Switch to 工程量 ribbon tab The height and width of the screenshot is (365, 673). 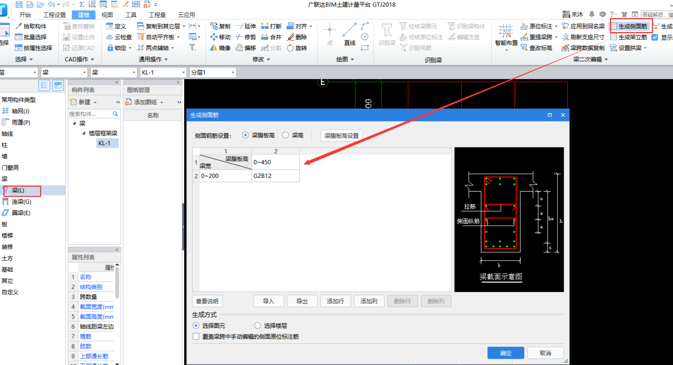(x=157, y=15)
